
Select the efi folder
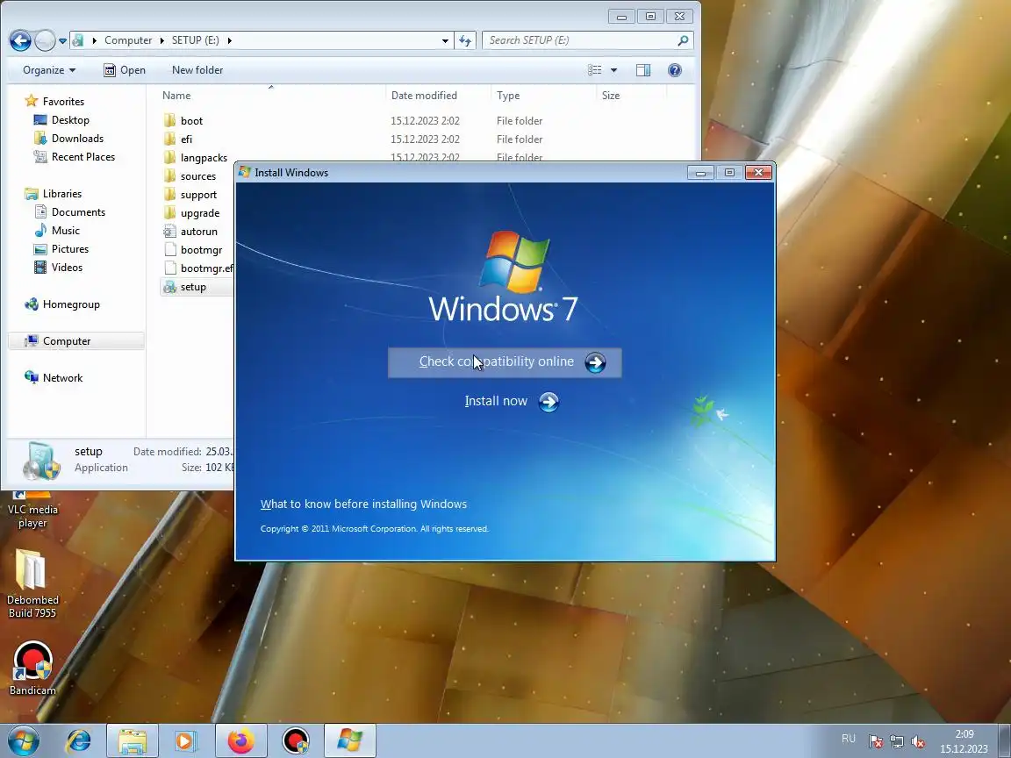point(186,139)
